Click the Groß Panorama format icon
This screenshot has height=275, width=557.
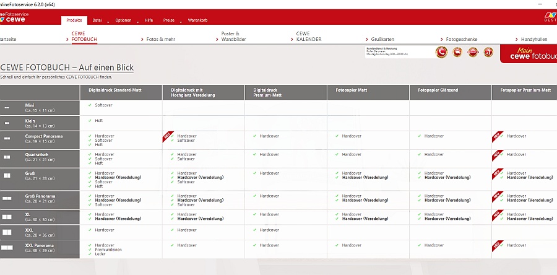7,198
